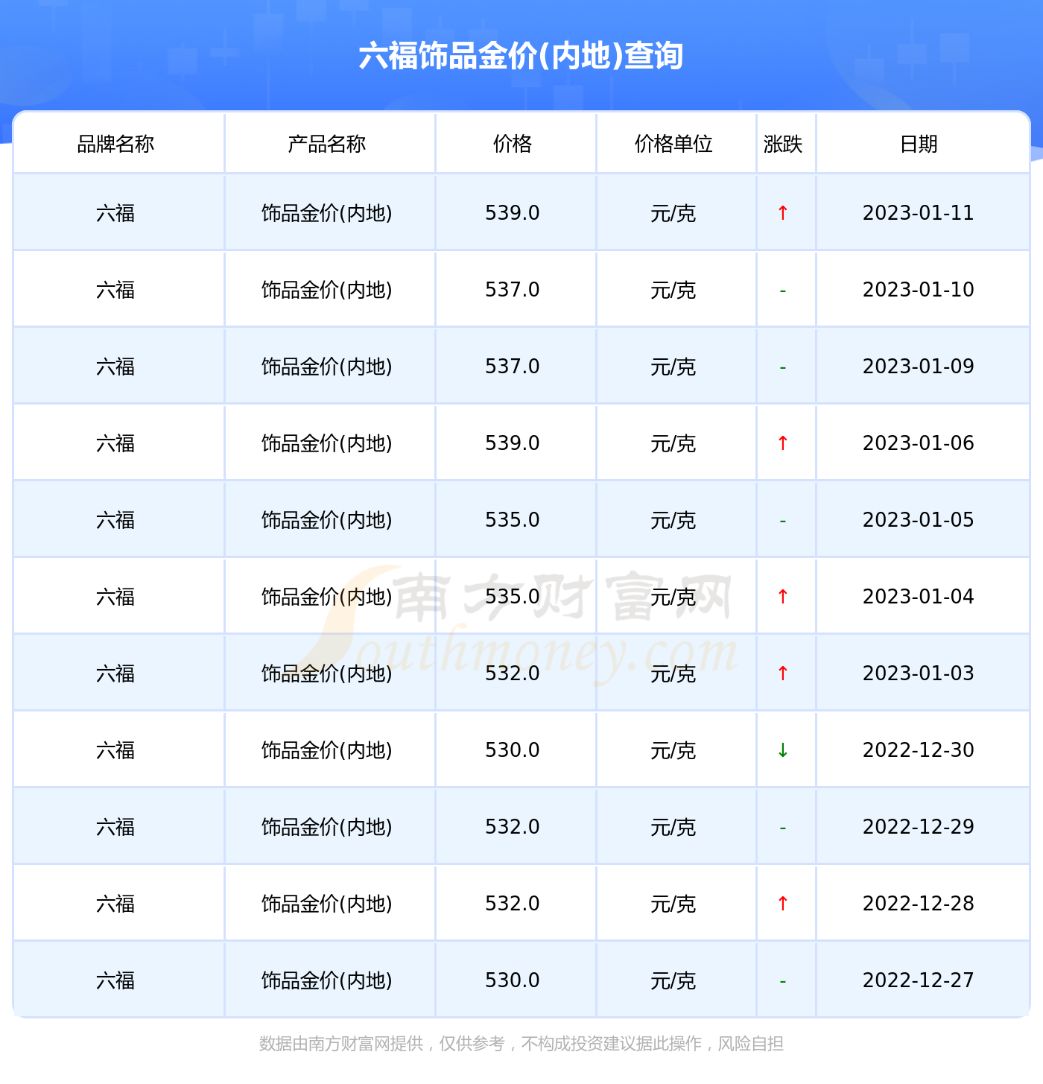Click 元/克 unit in the 2023-01-11 row
Image resolution: width=1043 pixels, height=1084 pixels.
click(x=673, y=214)
